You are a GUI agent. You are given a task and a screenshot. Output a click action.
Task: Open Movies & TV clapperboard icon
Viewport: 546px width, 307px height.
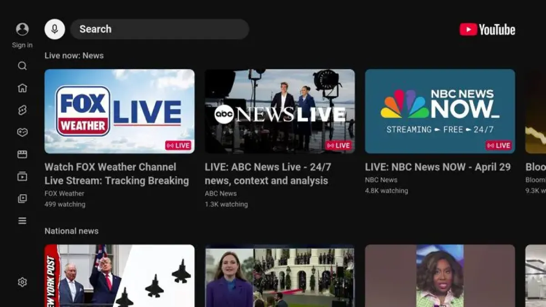pyautogui.click(x=22, y=154)
